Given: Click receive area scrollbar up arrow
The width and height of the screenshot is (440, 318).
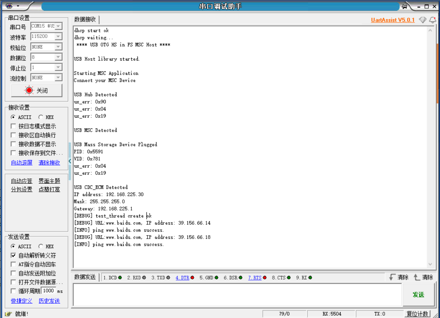Looking at the screenshot, I should pos(430,30).
